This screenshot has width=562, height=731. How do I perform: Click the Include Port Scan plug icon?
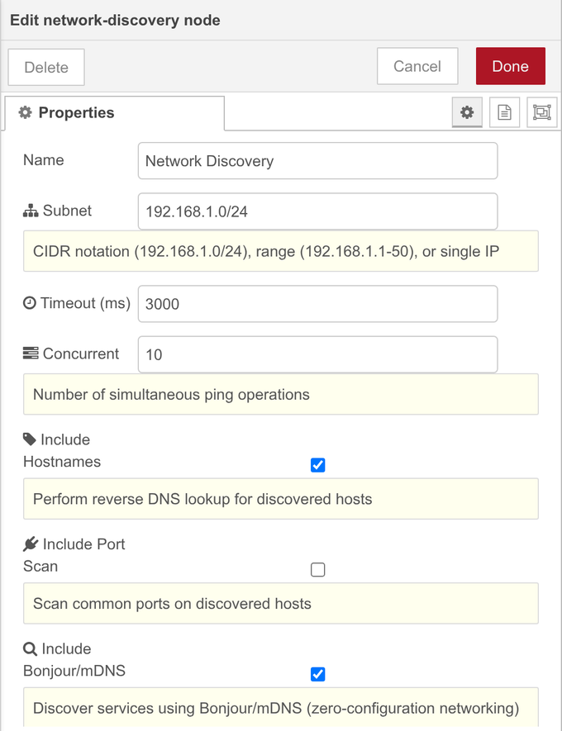pos(31,544)
